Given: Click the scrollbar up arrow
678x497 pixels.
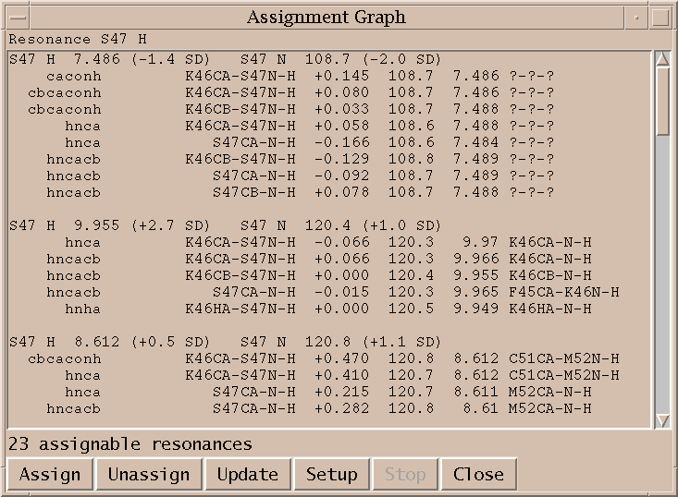Looking at the screenshot, I should point(662,58).
